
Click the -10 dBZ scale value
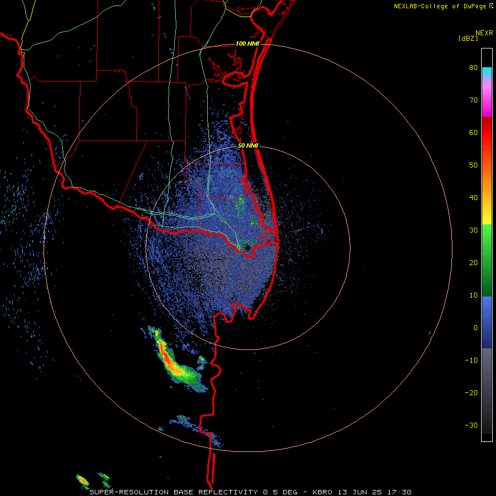[x=471, y=360]
